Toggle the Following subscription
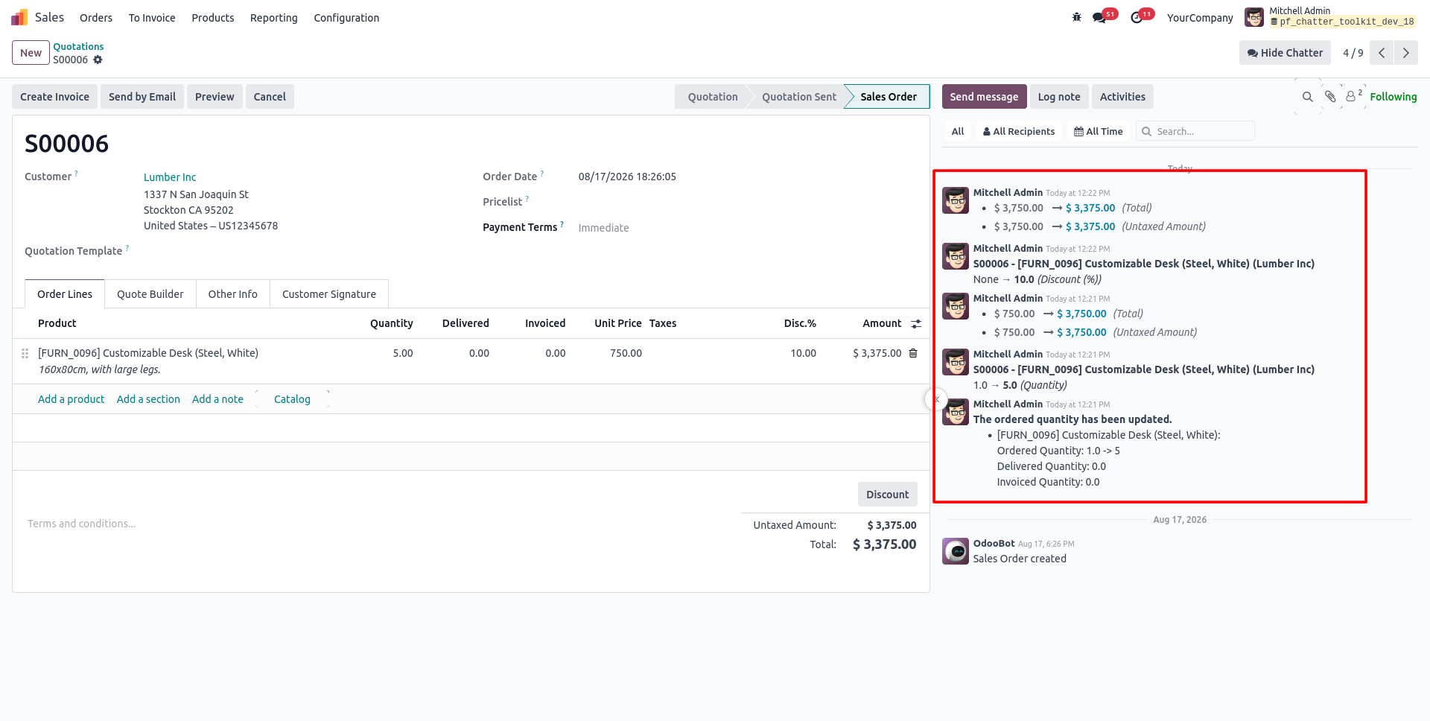The image size is (1430, 721). pos(1393,97)
